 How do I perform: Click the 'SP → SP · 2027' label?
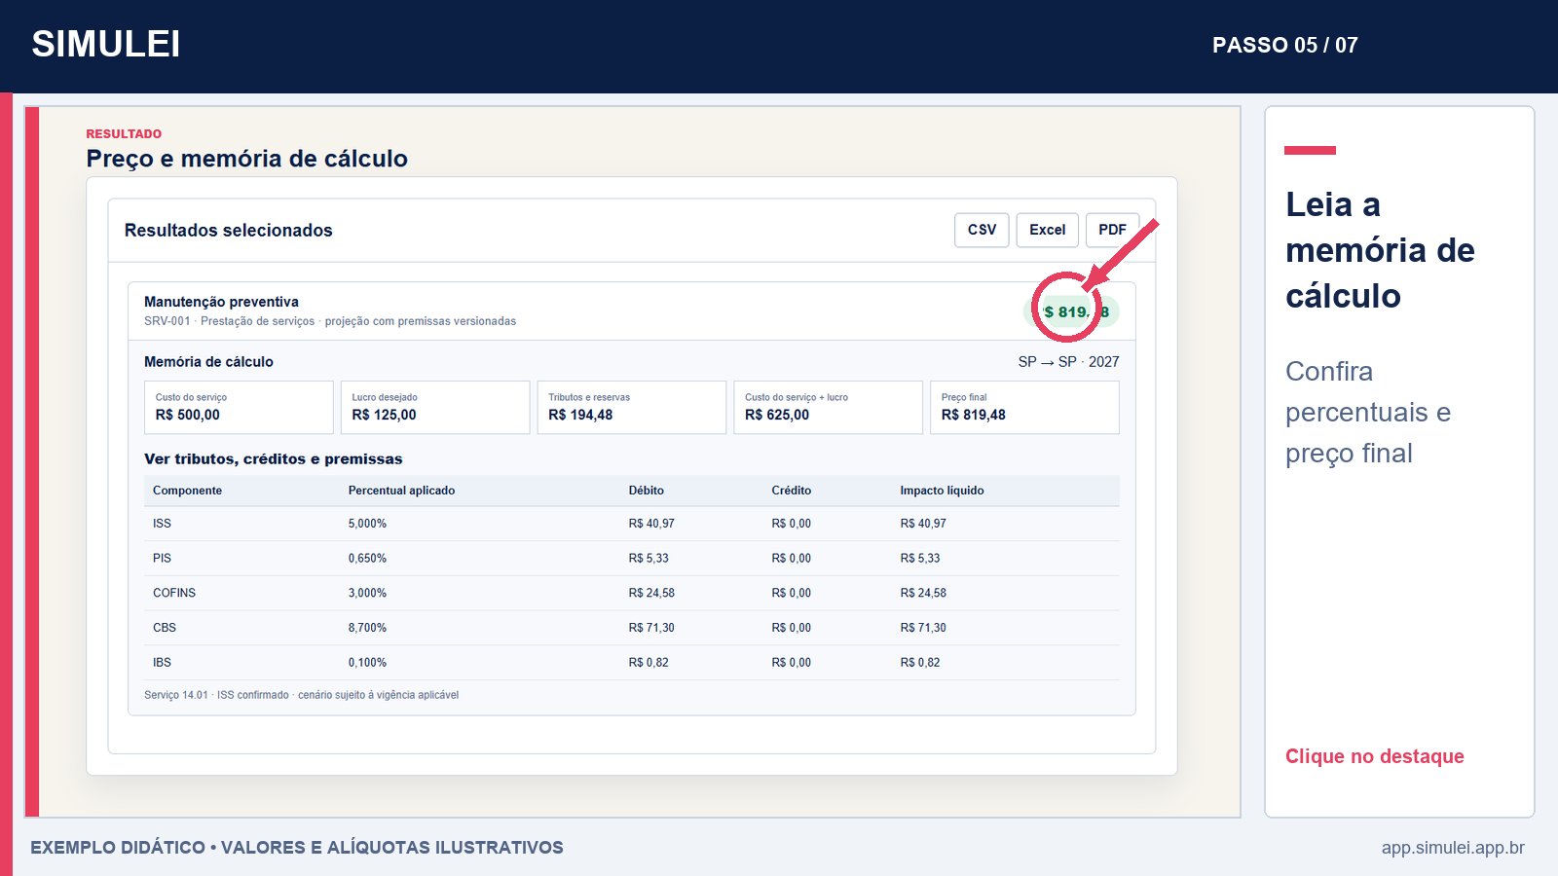pyautogui.click(x=1068, y=362)
